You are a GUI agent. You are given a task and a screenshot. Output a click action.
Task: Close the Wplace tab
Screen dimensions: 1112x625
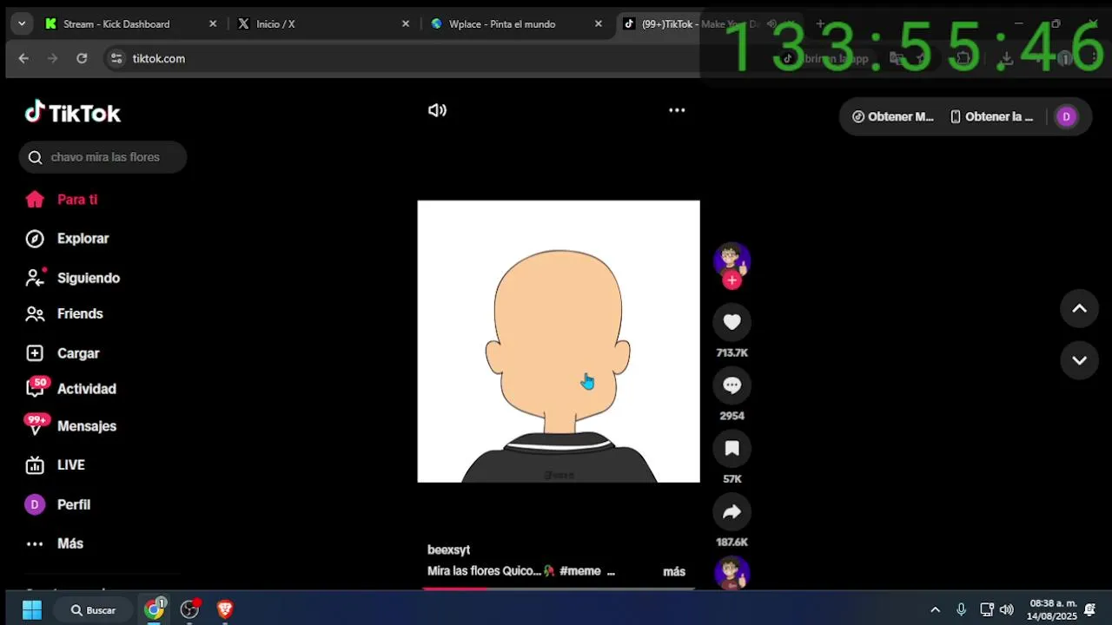pos(599,24)
